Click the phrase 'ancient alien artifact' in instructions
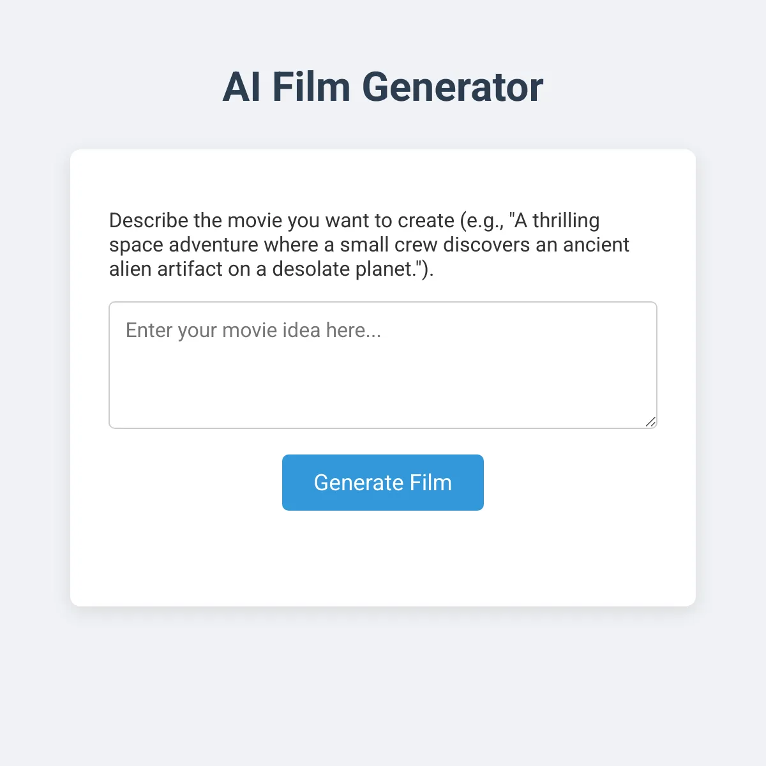766x766 pixels. click(x=370, y=257)
